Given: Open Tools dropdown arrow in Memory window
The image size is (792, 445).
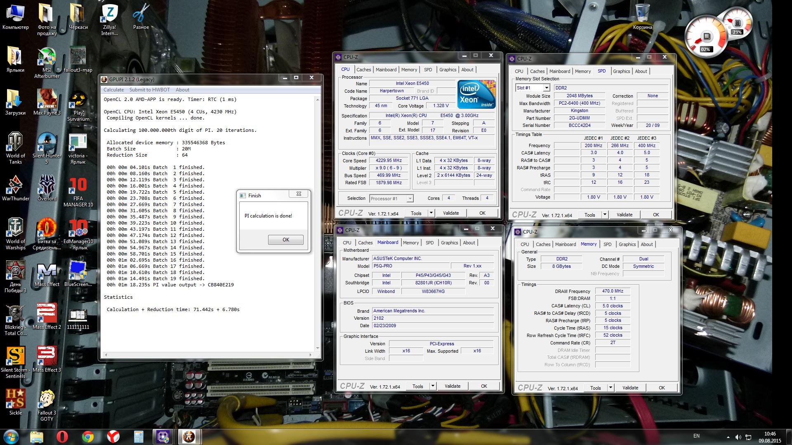Looking at the screenshot, I should pyautogui.click(x=610, y=388).
